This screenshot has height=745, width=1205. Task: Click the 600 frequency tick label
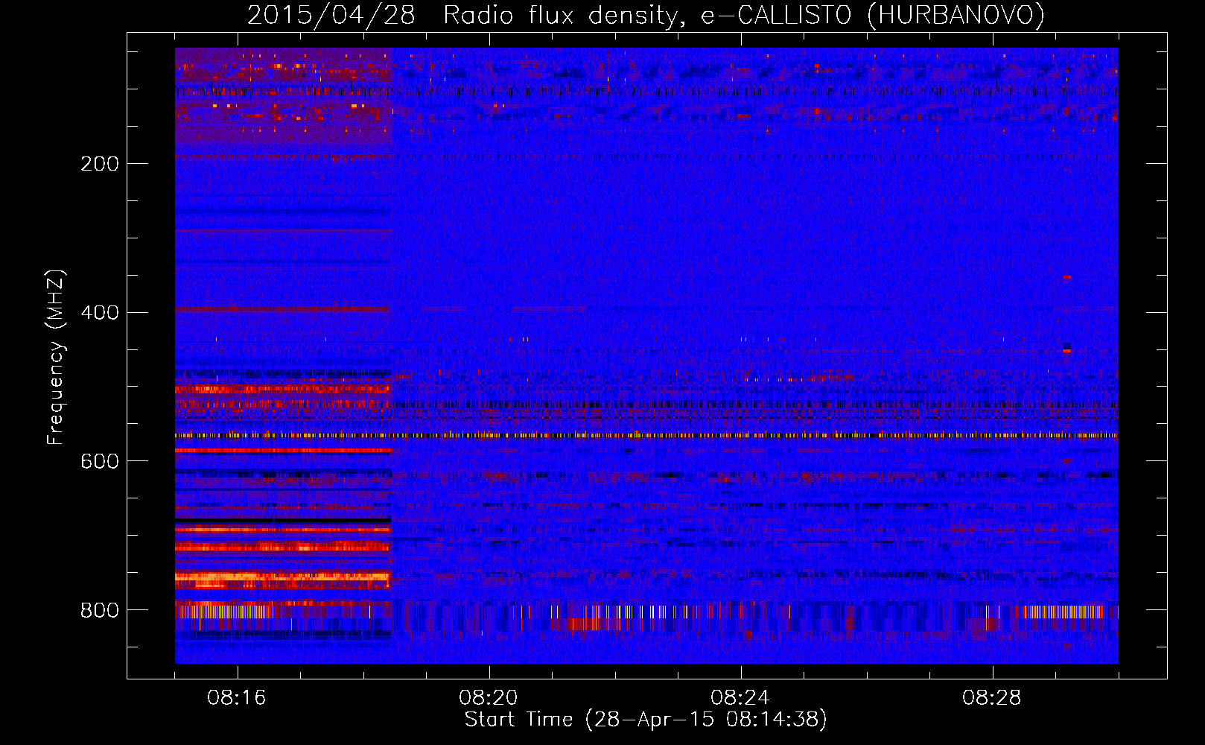click(100, 462)
